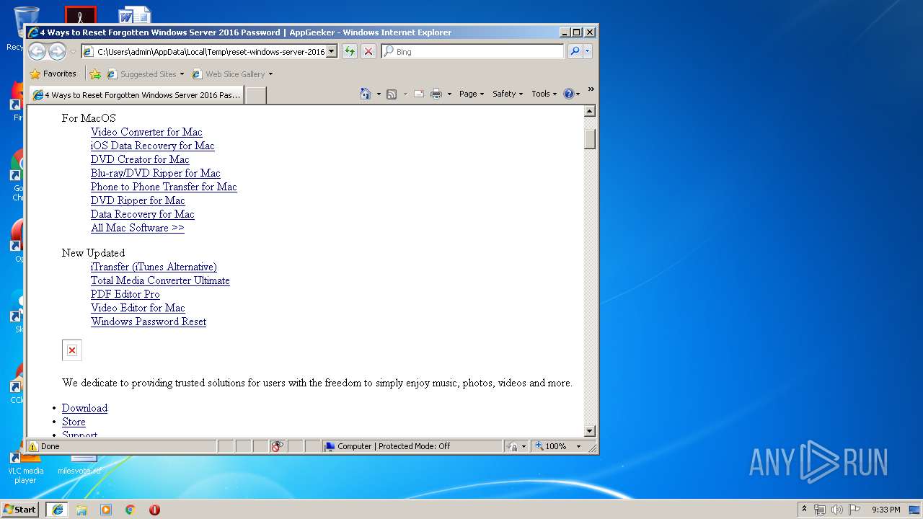
Task: Open Total Media Converter Ultimate link
Action: pos(160,280)
